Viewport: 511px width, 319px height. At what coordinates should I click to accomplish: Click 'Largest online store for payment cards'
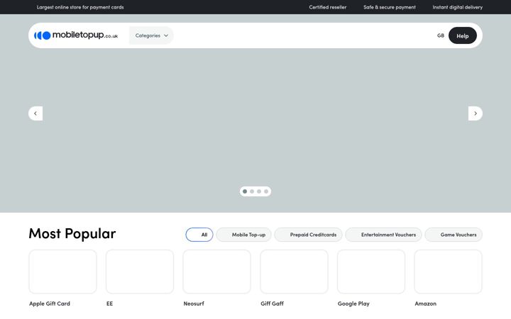pyautogui.click(x=80, y=7)
